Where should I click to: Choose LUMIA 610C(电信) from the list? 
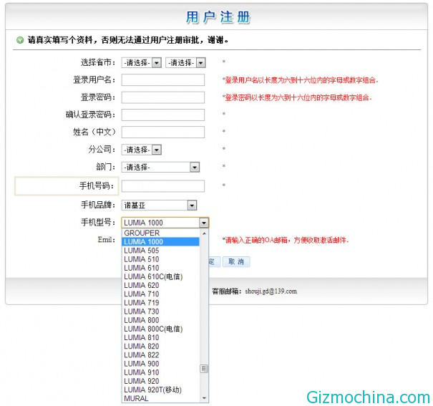160,276
